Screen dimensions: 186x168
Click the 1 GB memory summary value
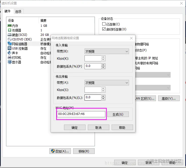(x=44, y=26)
